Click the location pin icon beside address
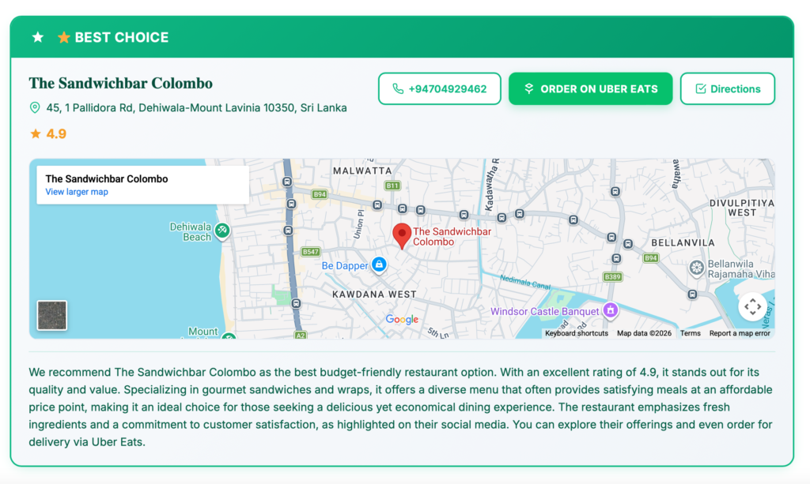The width and height of the screenshot is (810, 484). 35,107
